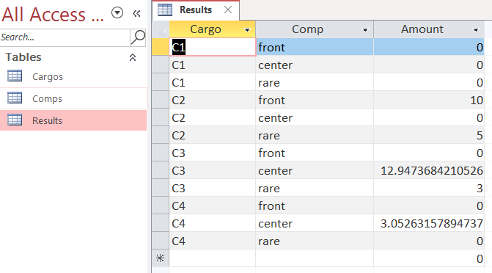Screen dimensions: 492x273
Task: Click the magnifying glass search icon
Action: [x=138, y=37]
